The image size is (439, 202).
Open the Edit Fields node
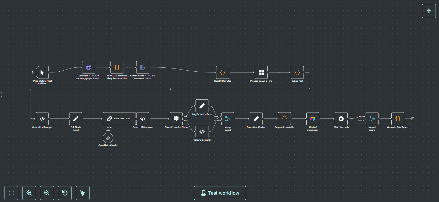point(76,119)
